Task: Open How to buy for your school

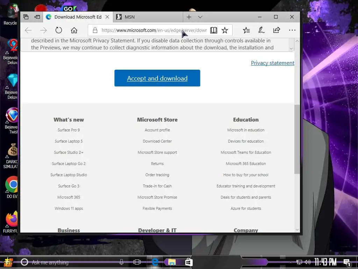Action: pyautogui.click(x=246, y=175)
